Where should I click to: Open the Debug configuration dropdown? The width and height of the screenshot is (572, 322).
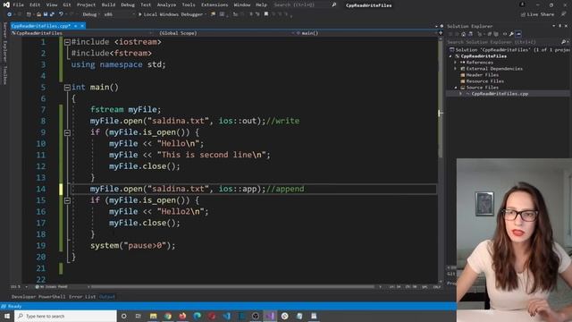tap(90, 14)
